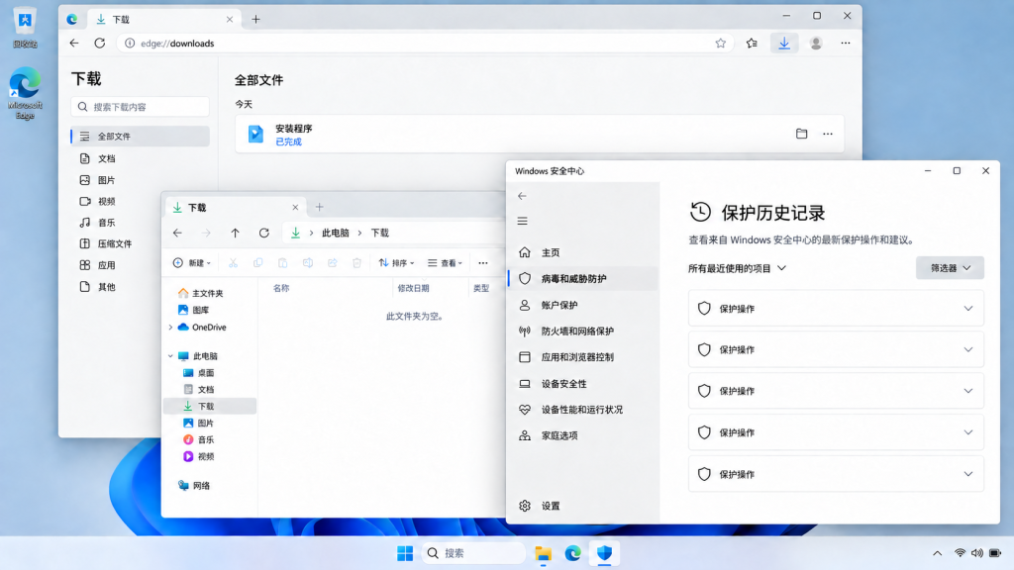This screenshot has width=1014, height=570.
Task: Open 新建 dropdown in File Explorer
Action: 192,263
